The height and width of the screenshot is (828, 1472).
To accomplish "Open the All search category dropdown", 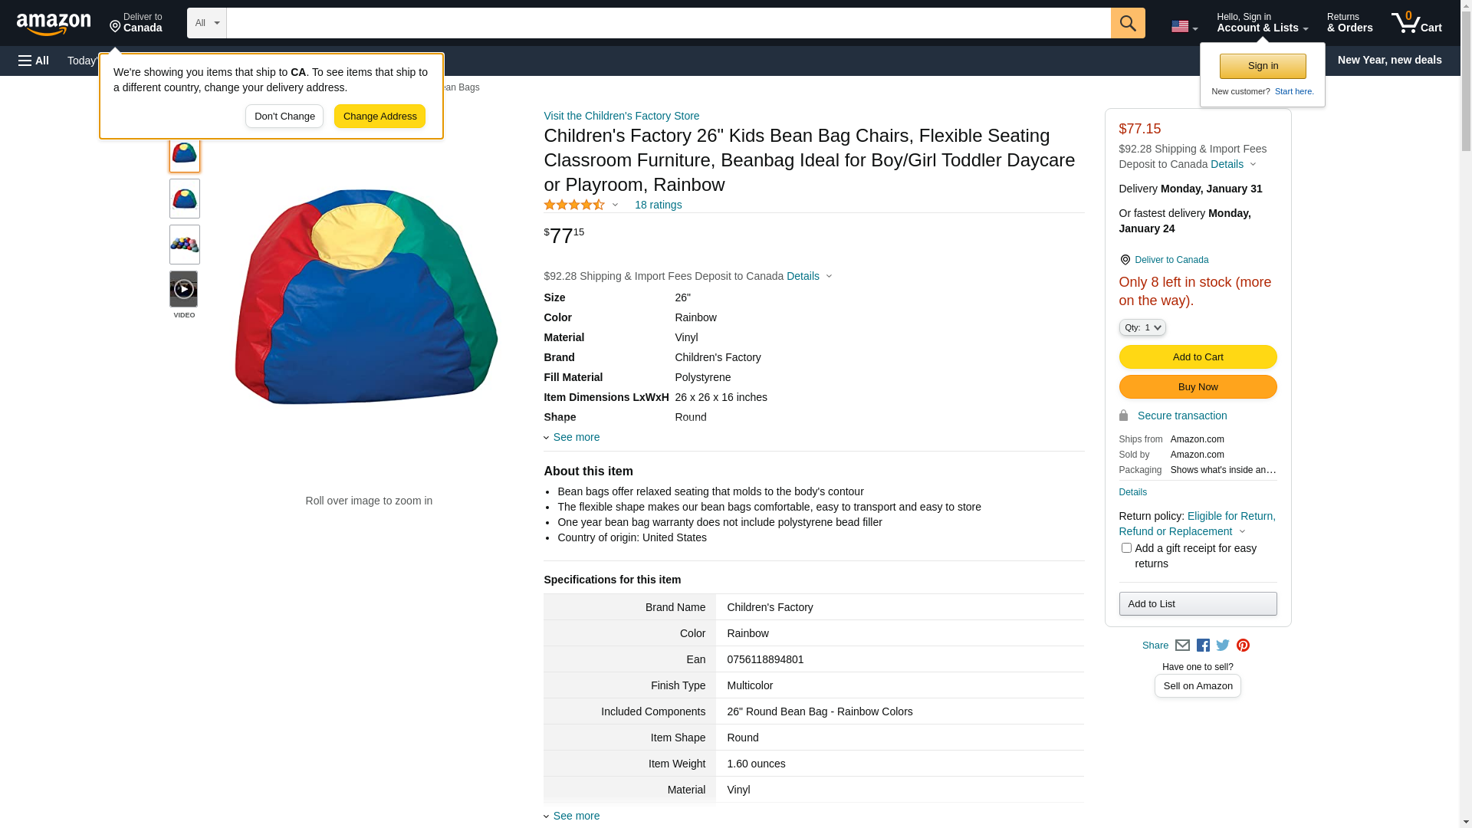I will pos(206,23).
